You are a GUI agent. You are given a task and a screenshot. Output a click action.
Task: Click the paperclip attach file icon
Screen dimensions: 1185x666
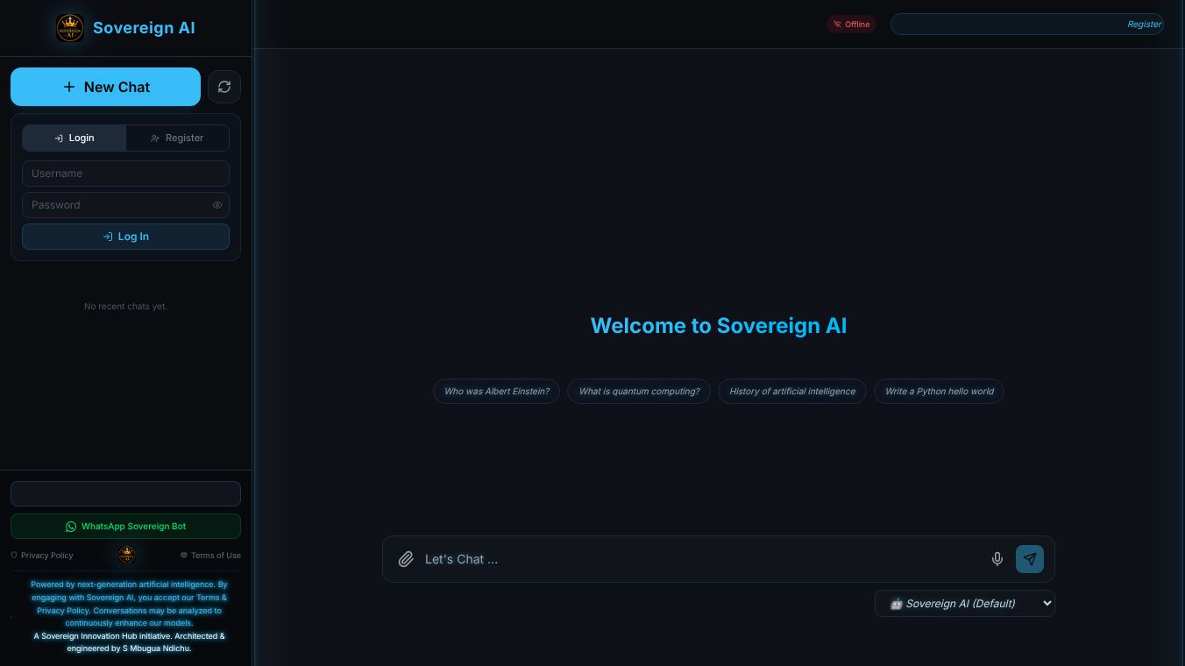tap(406, 559)
